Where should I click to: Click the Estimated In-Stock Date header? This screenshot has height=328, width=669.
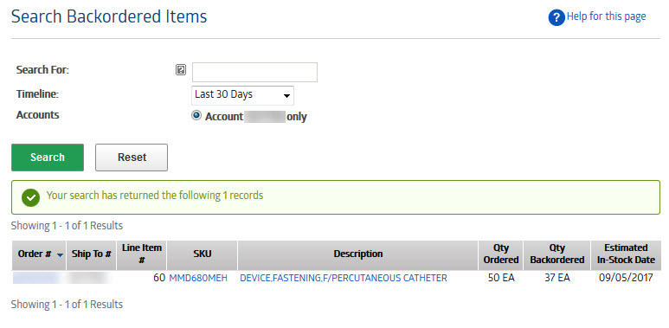coord(626,254)
